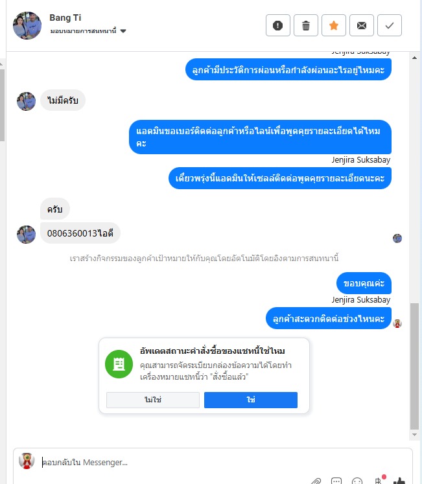
Task: Open saved replies with the speech bubble icon
Action: [x=336, y=481]
